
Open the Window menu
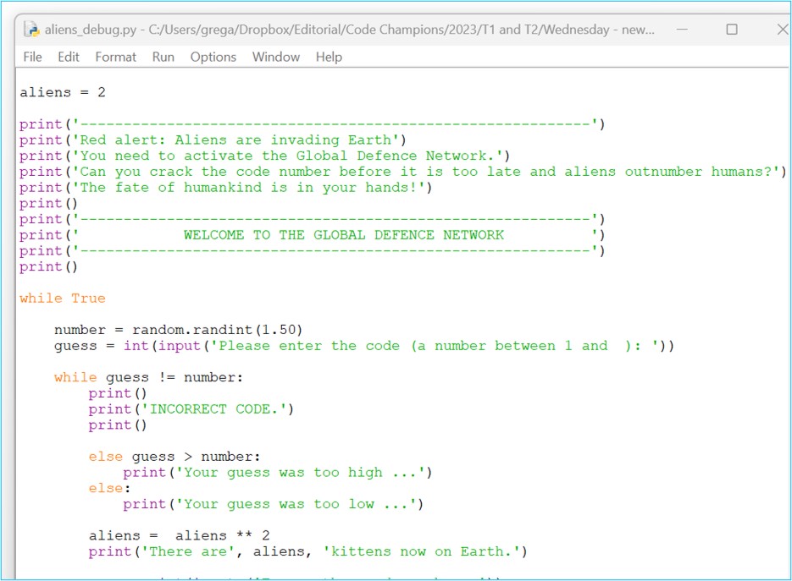click(x=275, y=57)
